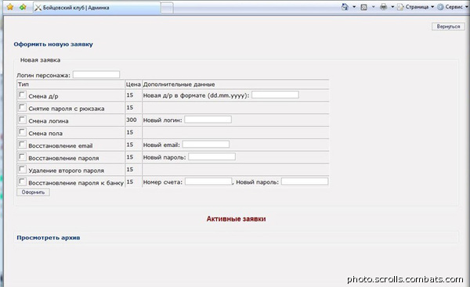Click the Дополнительные данные column header
The width and height of the screenshot is (470, 287).
coord(179,84)
